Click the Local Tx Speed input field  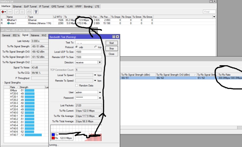click(x=84, y=75)
